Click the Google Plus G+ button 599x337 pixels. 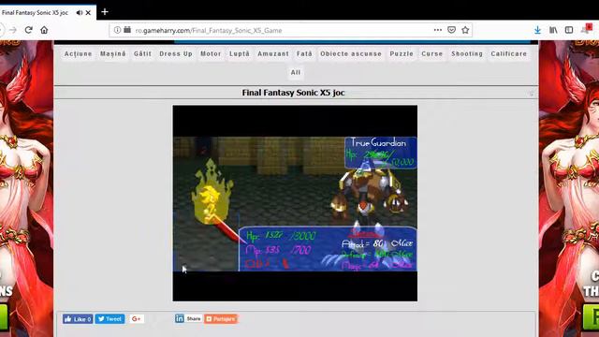pos(138,319)
